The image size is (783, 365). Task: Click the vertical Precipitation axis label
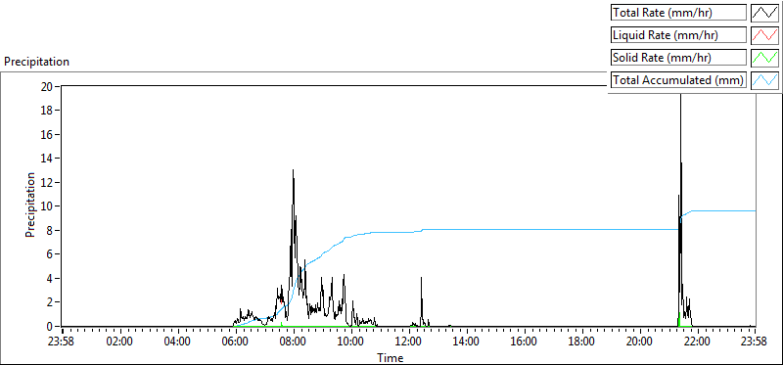30,205
